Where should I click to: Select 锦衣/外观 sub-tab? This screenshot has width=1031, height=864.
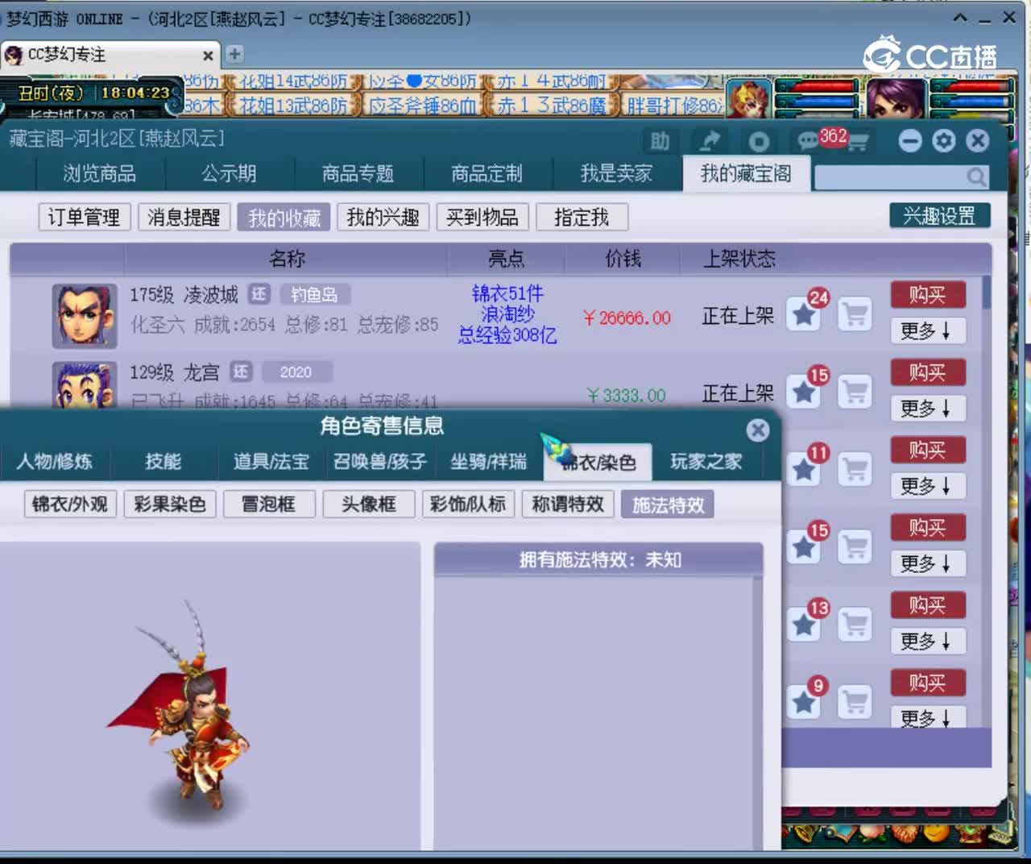[x=70, y=505]
